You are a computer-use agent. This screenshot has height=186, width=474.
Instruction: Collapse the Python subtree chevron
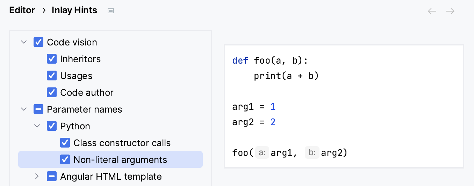click(37, 126)
